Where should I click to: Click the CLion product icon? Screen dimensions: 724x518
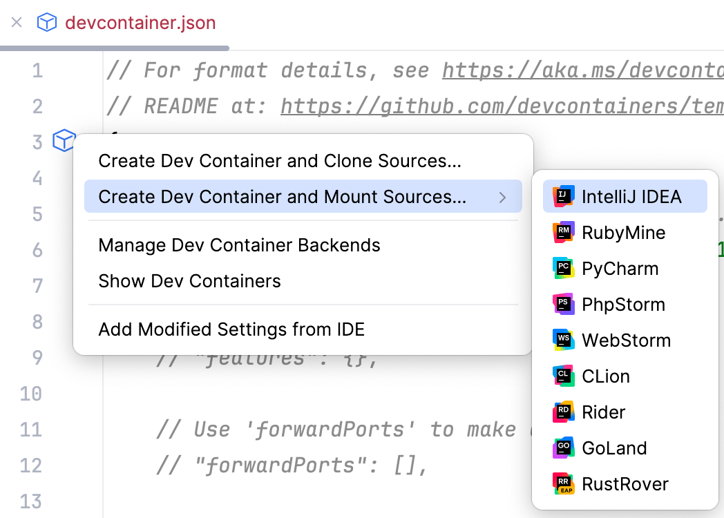point(564,376)
